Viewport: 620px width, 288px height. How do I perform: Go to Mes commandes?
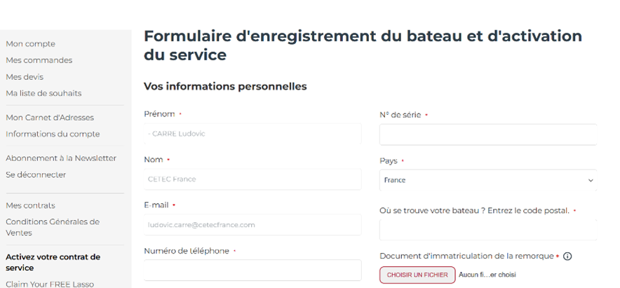39,60
